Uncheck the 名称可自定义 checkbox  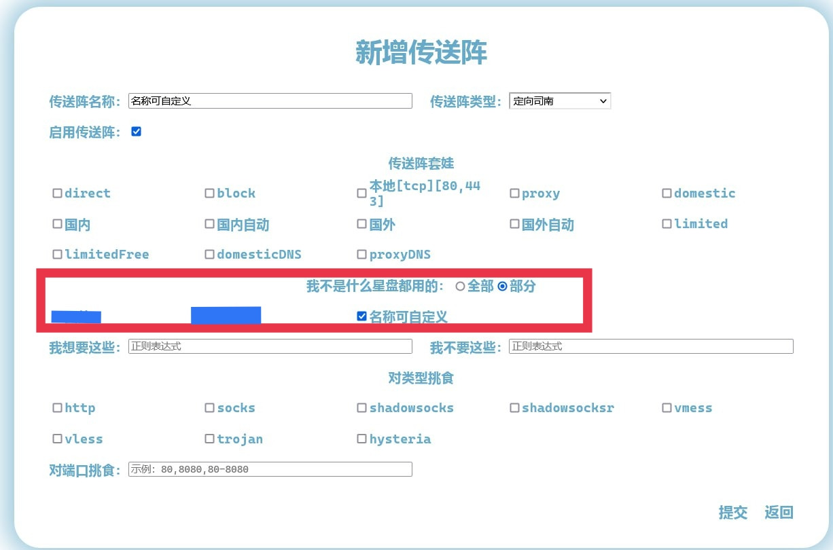pos(362,316)
